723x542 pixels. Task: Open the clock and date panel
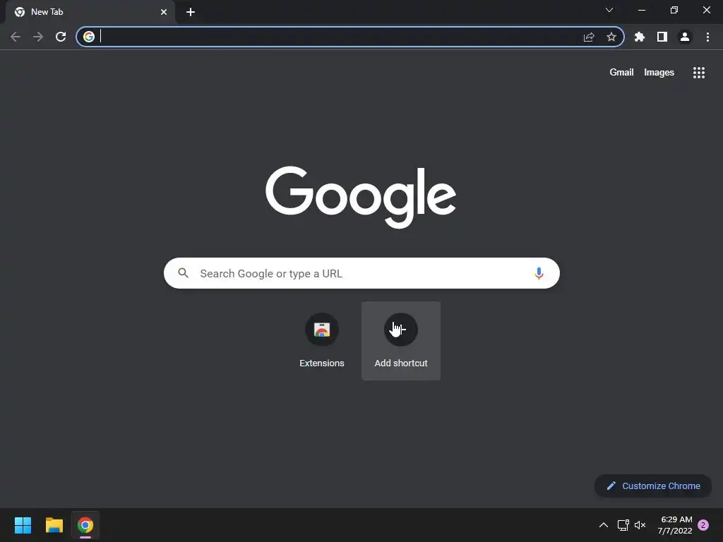pyautogui.click(x=676, y=525)
